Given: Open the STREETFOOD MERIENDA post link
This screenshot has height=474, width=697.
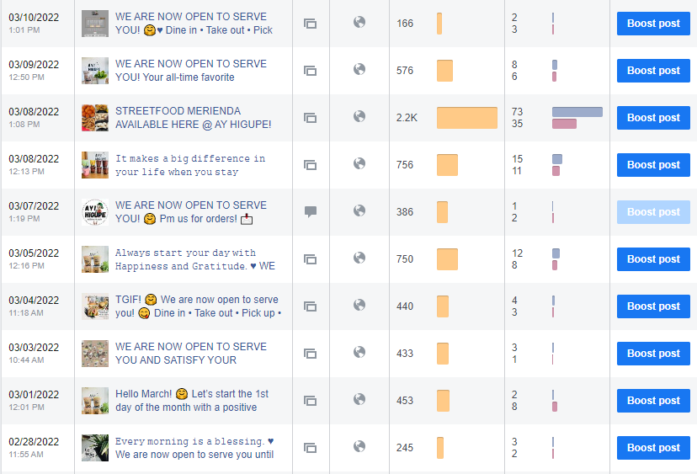Looking at the screenshot, I should coord(193,118).
